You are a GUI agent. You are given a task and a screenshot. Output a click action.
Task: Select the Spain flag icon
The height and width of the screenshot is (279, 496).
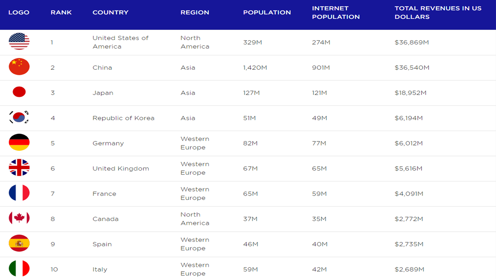(x=19, y=244)
